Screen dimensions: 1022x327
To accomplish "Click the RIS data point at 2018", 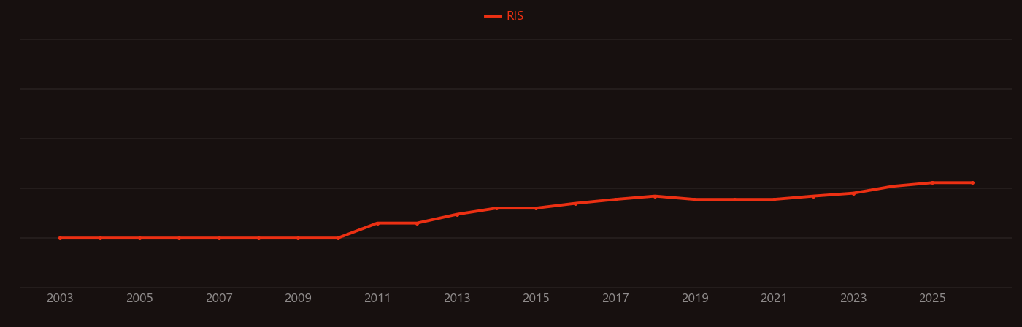I will tap(655, 196).
